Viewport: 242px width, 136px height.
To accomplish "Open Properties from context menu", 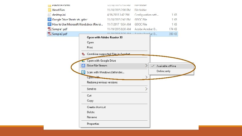I will tap(93, 124).
